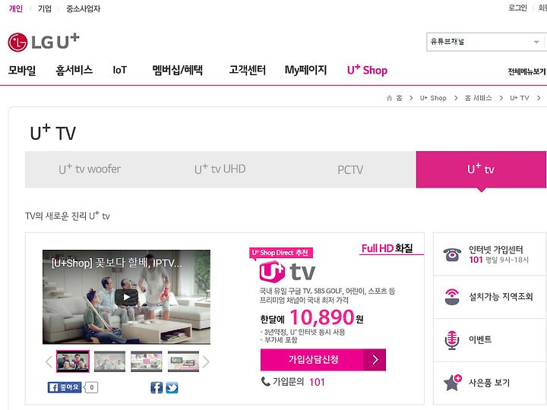Open 설치가능 지역조회 wifi icon

tap(452, 297)
